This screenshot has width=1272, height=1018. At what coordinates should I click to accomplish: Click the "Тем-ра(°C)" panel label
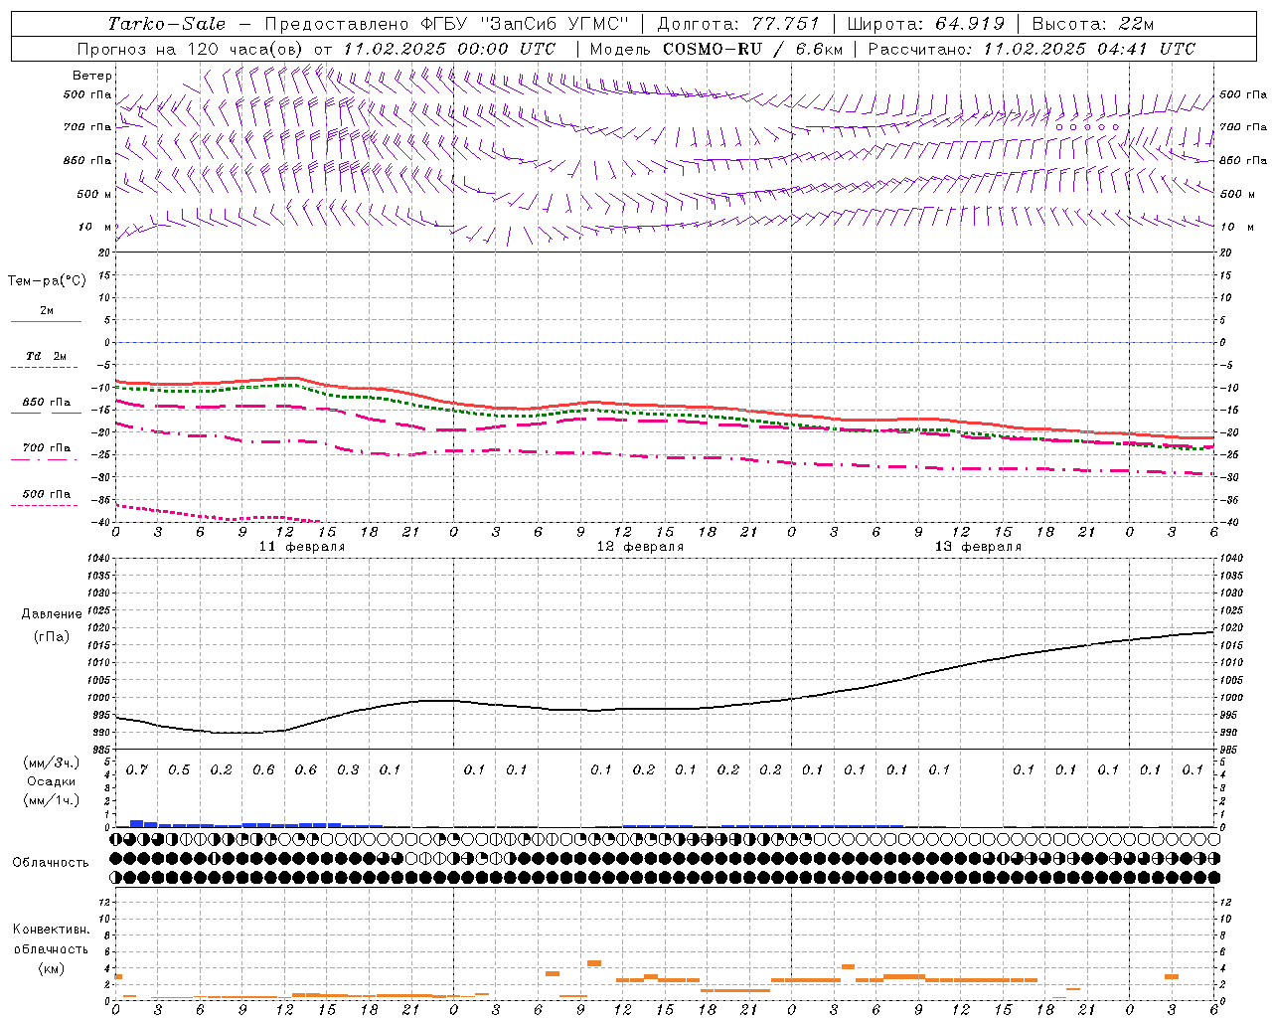pos(47,281)
